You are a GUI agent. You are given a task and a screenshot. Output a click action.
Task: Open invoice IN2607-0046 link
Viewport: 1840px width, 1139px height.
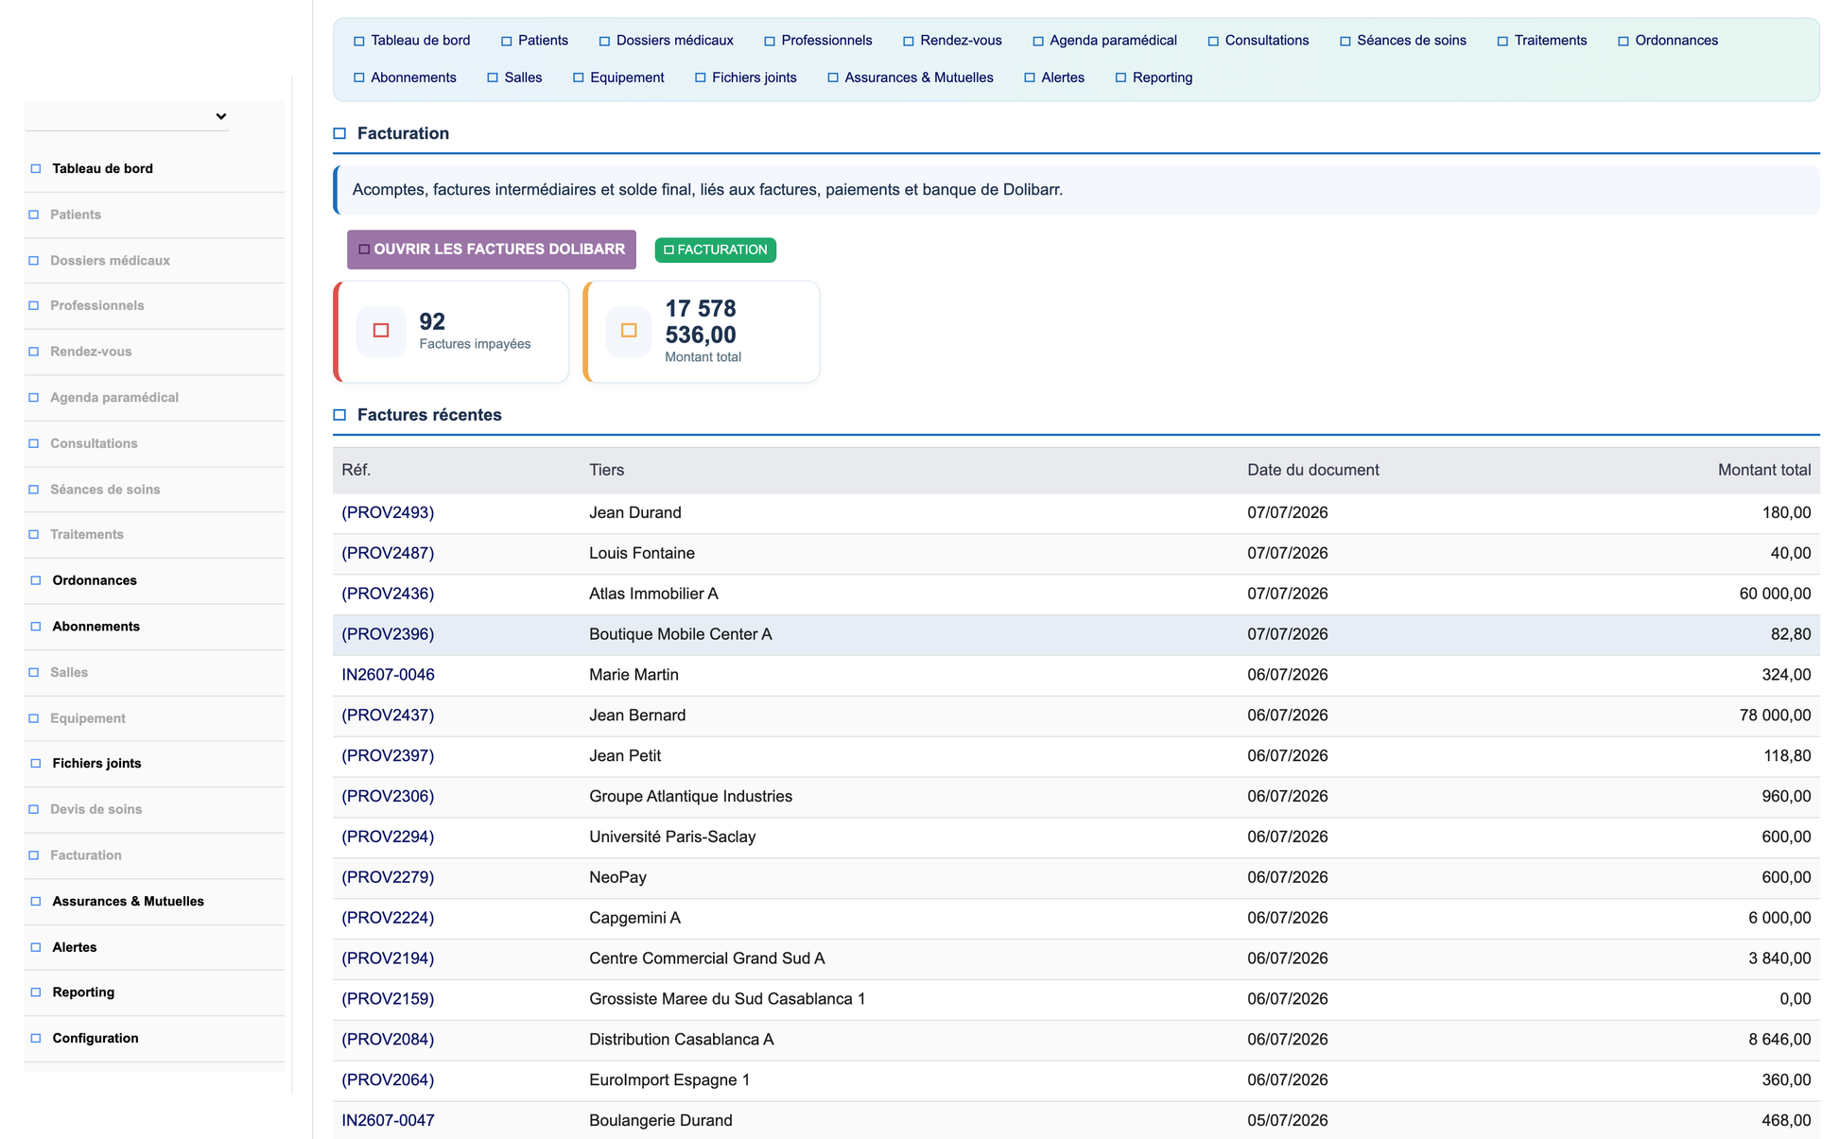click(388, 675)
